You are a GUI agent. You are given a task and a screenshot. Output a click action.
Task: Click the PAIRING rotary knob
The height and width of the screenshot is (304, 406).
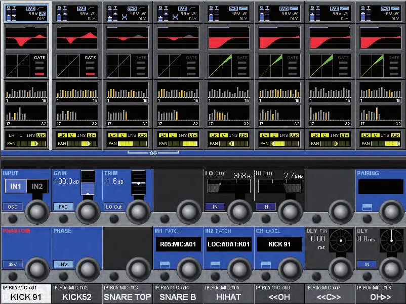point(391,212)
